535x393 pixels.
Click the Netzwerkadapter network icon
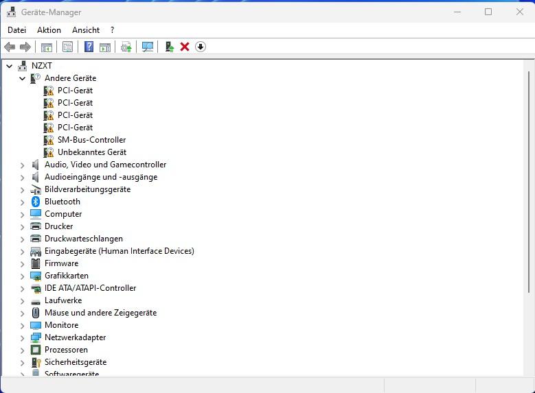pyautogui.click(x=36, y=337)
